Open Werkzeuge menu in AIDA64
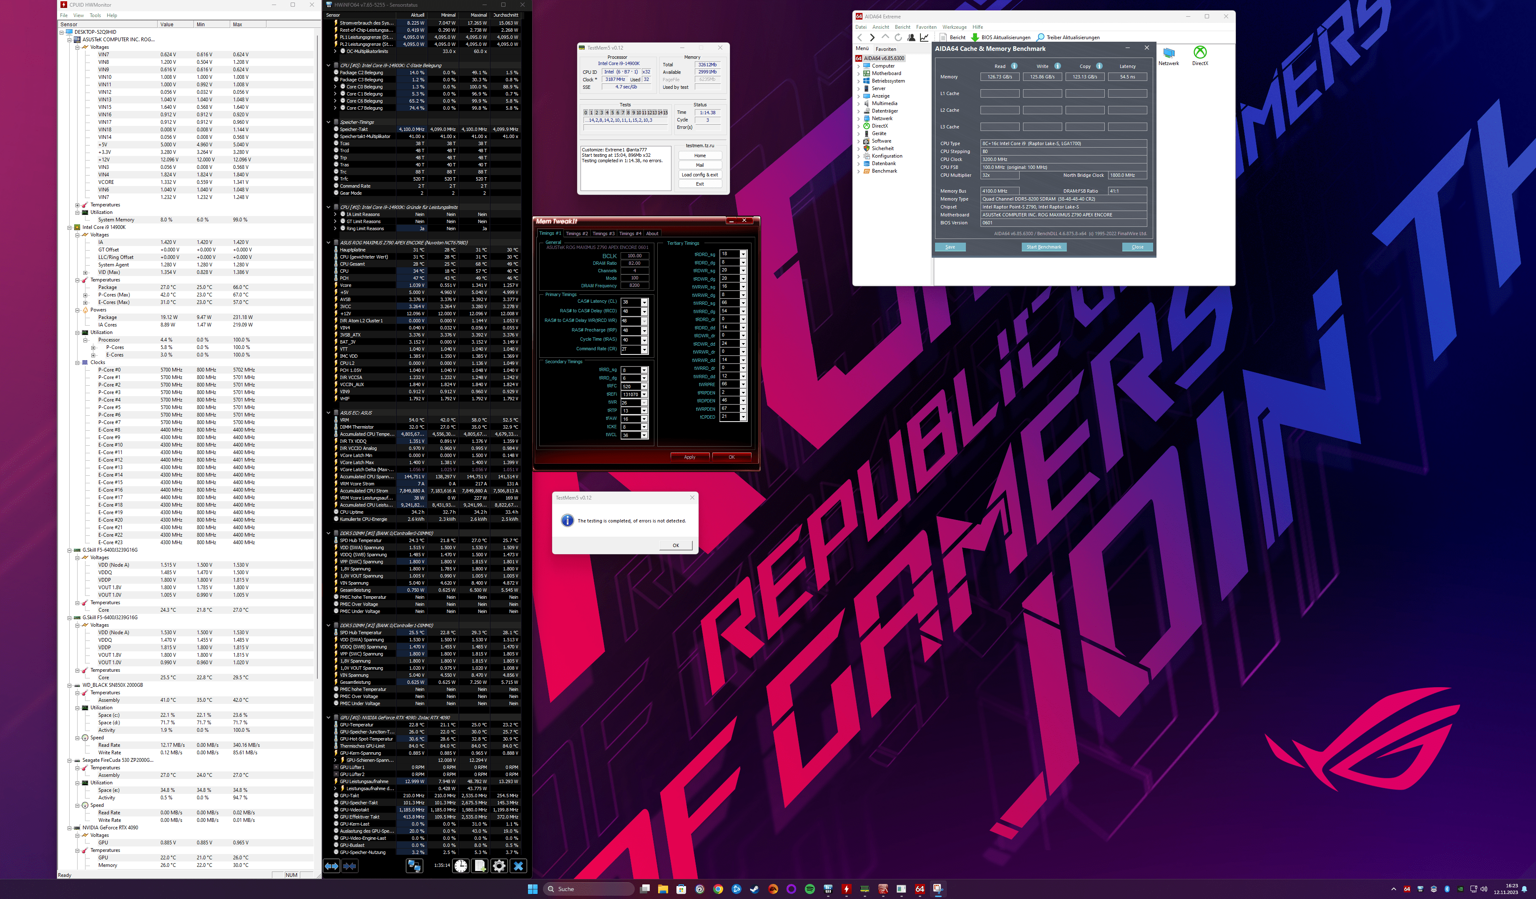The height and width of the screenshot is (899, 1536). click(x=954, y=27)
